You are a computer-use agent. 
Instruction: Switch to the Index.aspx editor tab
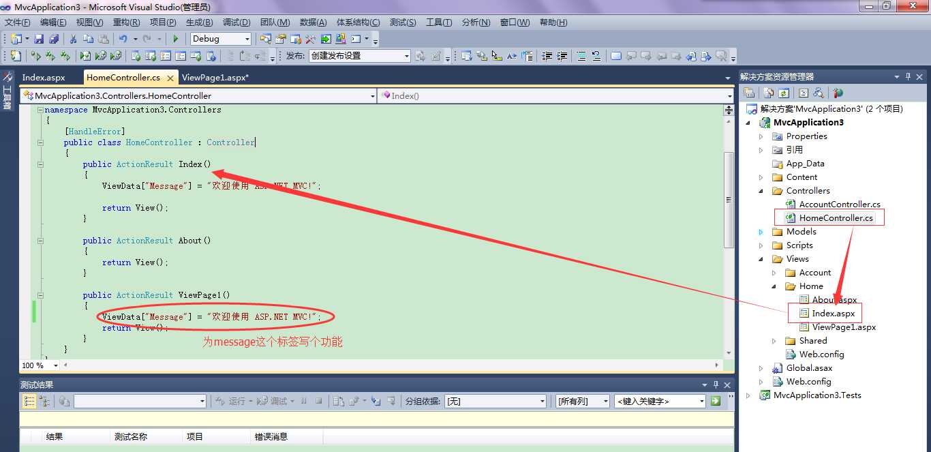(44, 78)
